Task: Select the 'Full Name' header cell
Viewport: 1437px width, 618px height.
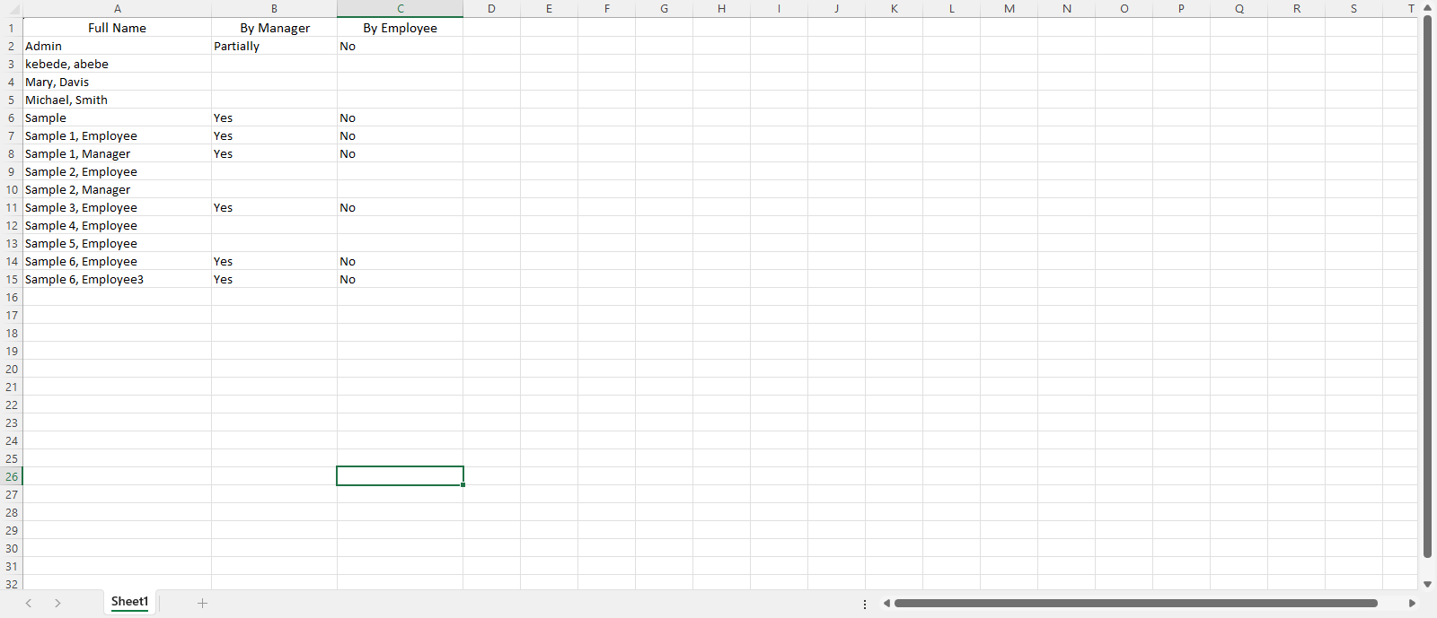Action: point(117,28)
